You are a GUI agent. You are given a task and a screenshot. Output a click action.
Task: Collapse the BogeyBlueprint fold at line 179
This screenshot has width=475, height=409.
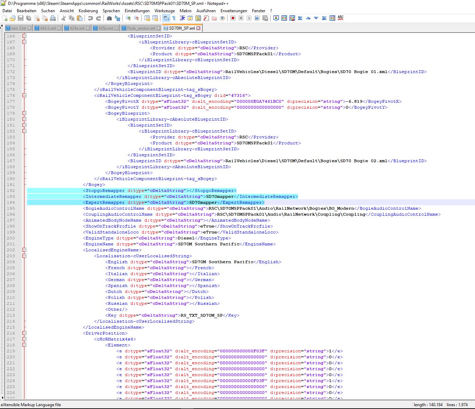pos(24,113)
